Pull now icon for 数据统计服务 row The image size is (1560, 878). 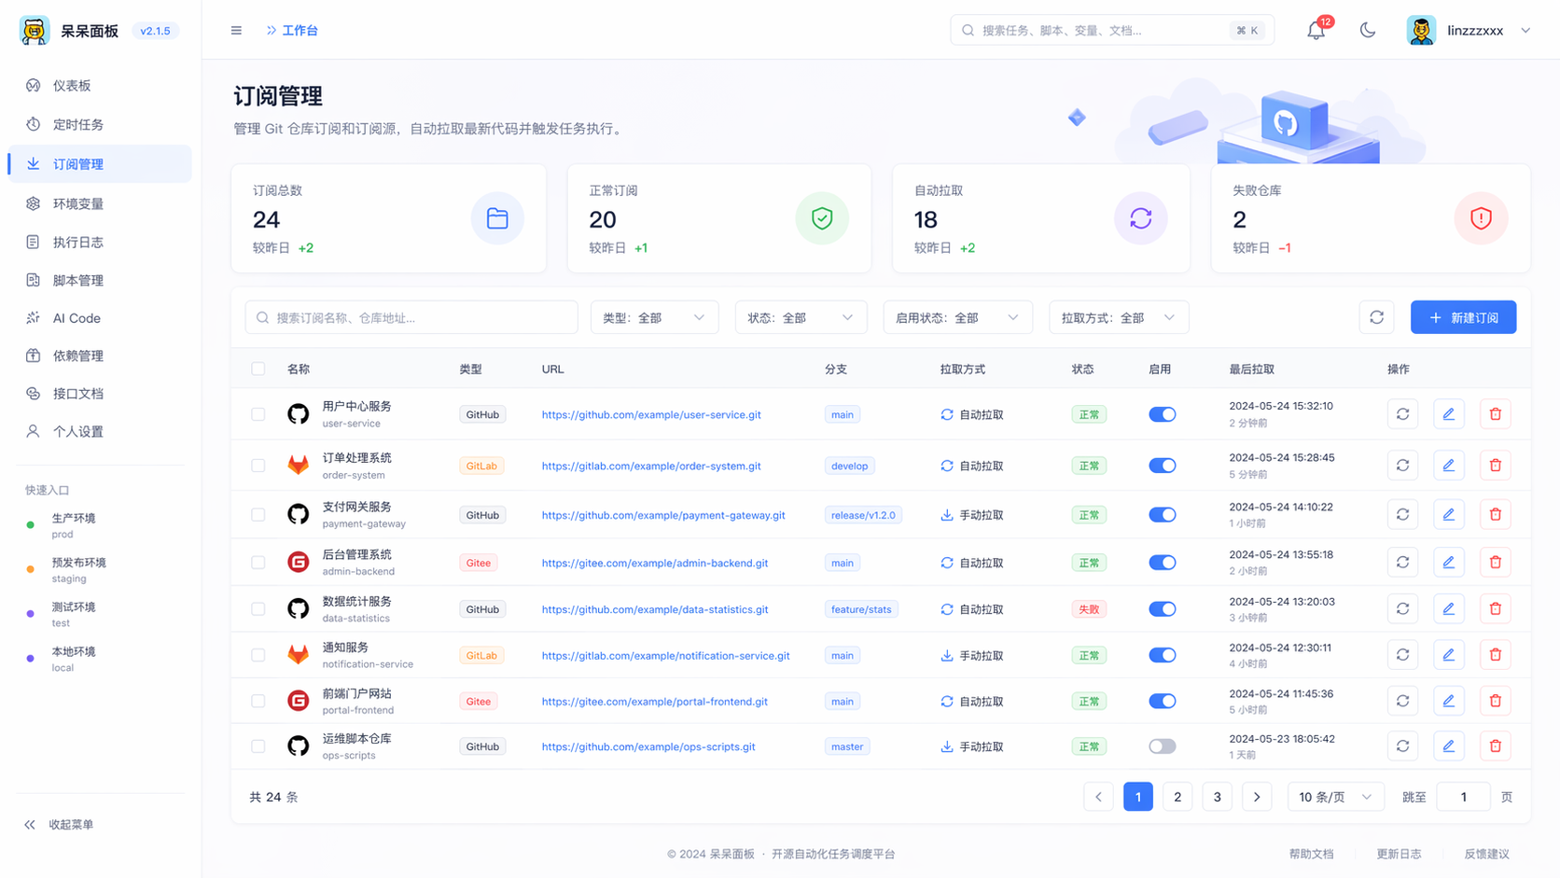click(x=1402, y=609)
